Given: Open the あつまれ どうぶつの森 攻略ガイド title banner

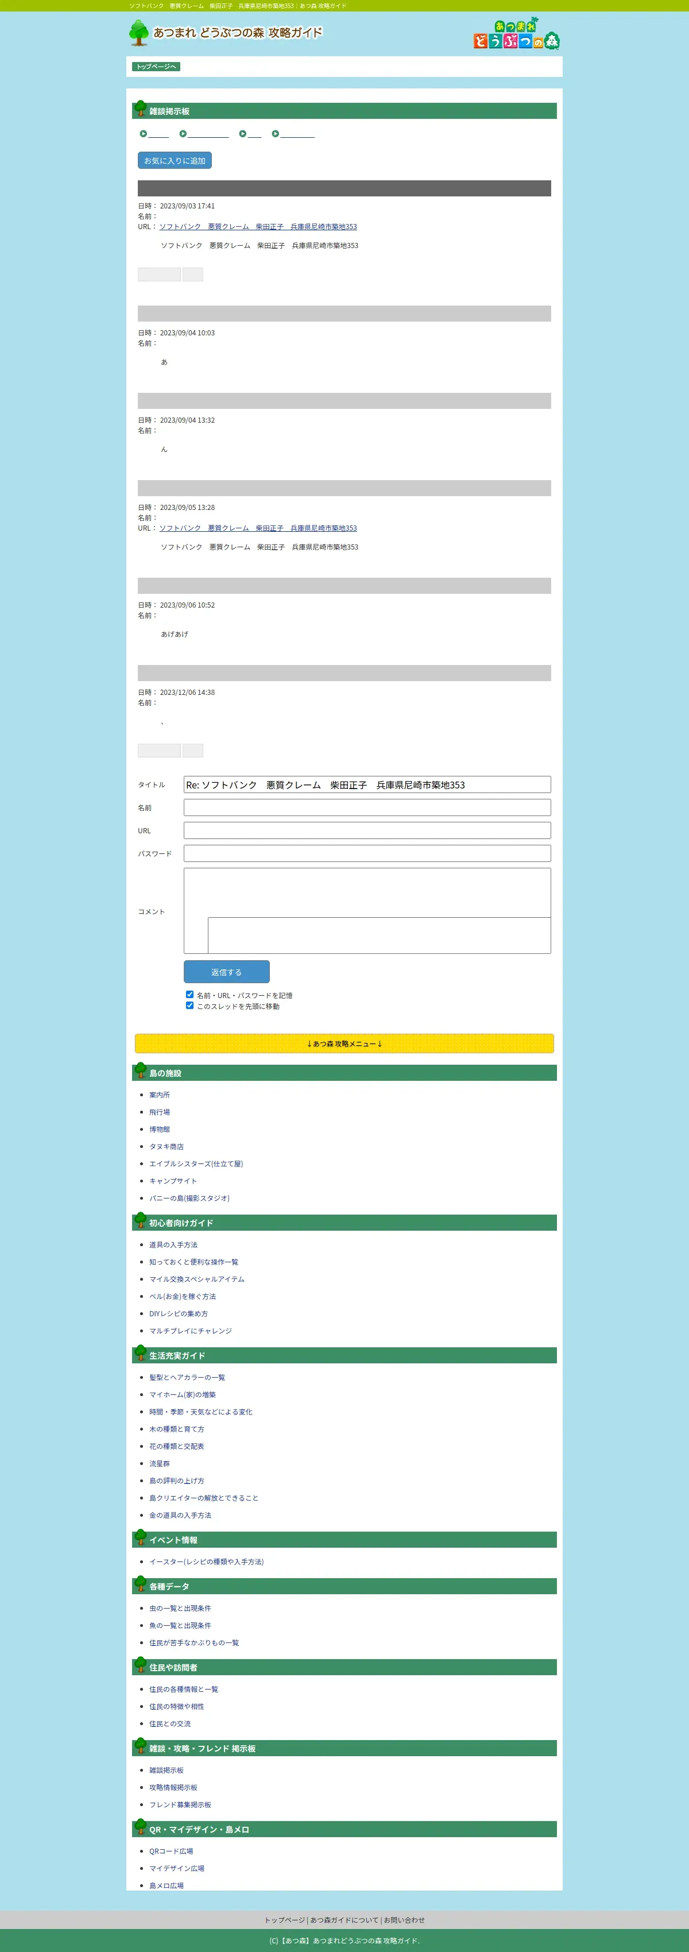Looking at the screenshot, I should [x=238, y=33].
